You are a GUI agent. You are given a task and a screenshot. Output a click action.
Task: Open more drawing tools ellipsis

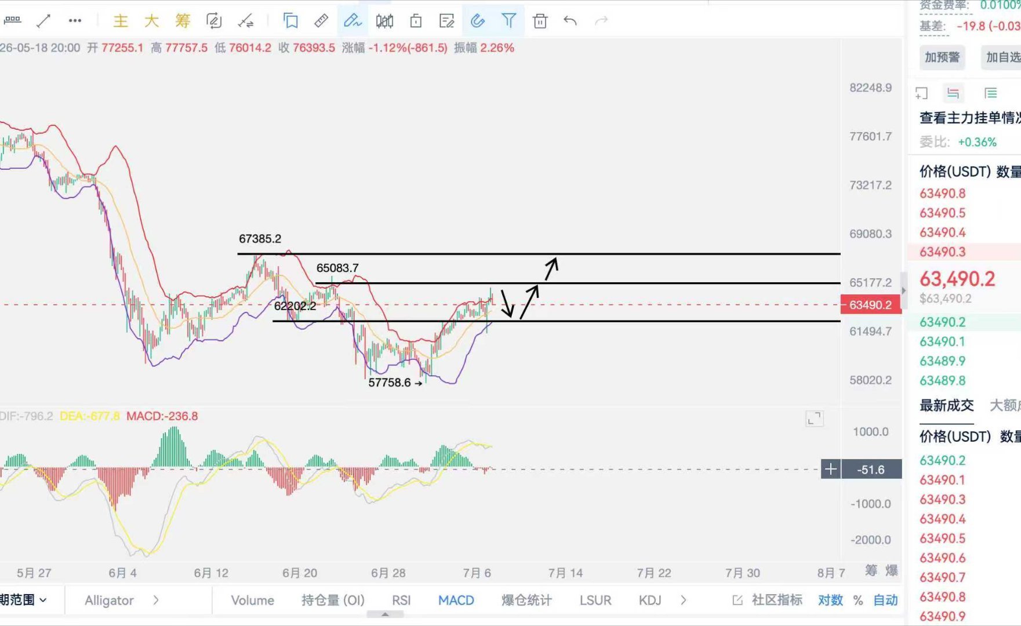click(x=75, y=21)
